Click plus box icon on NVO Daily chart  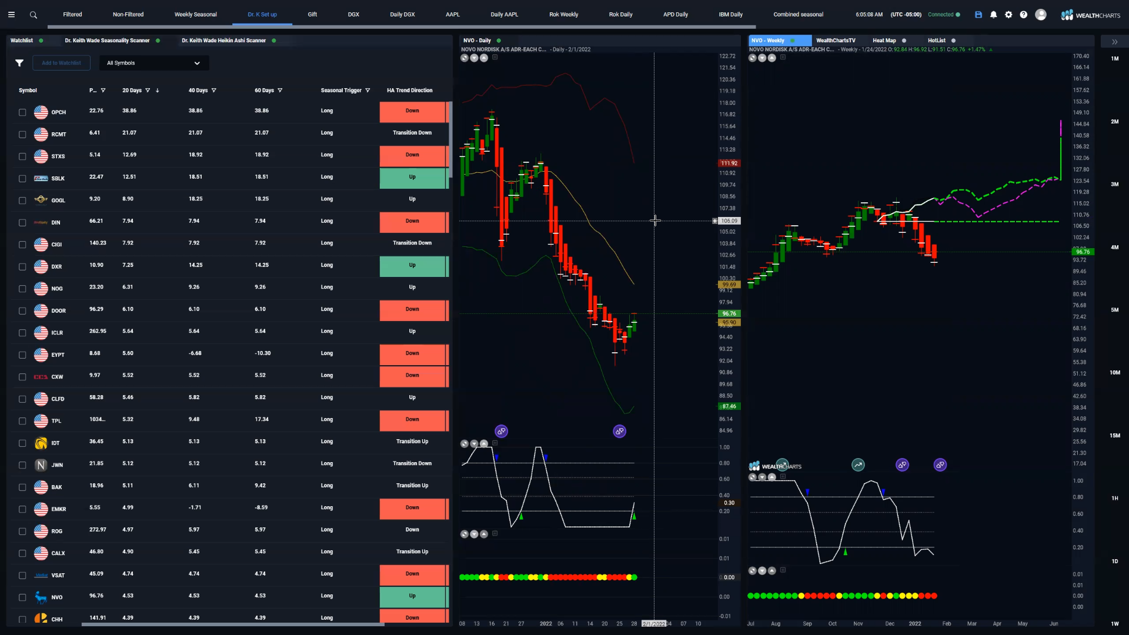[495, 57]
